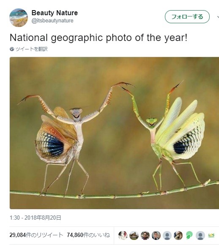219x245 pixels.
Task: Open the green leaf logo liker avatar
Action: 189,235
